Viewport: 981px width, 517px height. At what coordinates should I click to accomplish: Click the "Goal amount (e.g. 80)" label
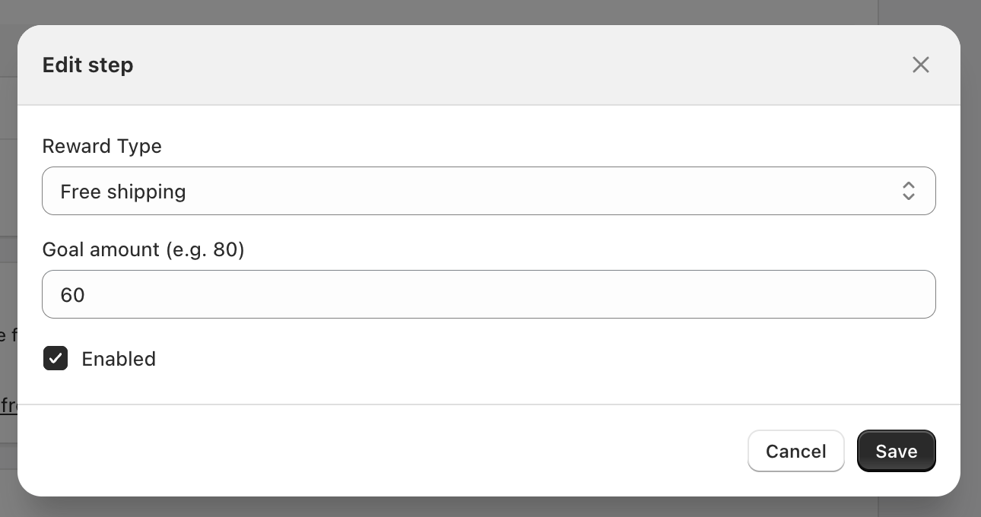coord(143,249)
